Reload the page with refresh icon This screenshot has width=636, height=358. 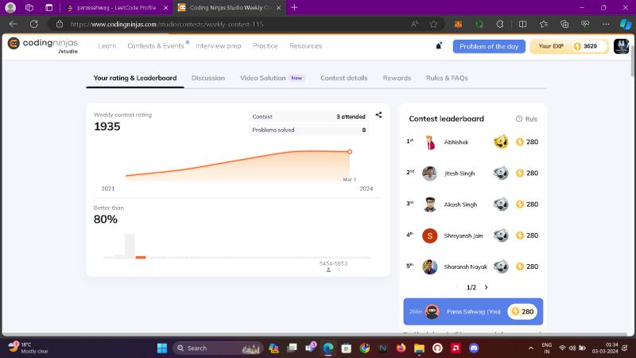[34, 24]
